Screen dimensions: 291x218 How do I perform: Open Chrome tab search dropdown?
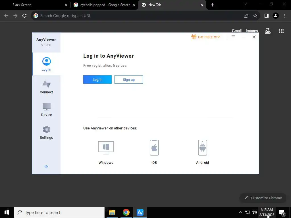click(245, 4)
